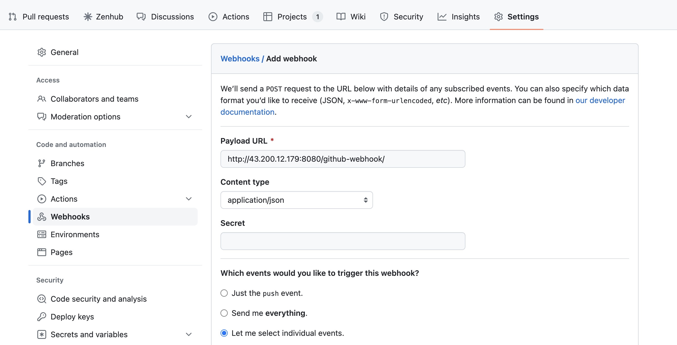Open the Content type application/json dropdown
This screenshot has width=677, height=345.
[x=296, y=200]
